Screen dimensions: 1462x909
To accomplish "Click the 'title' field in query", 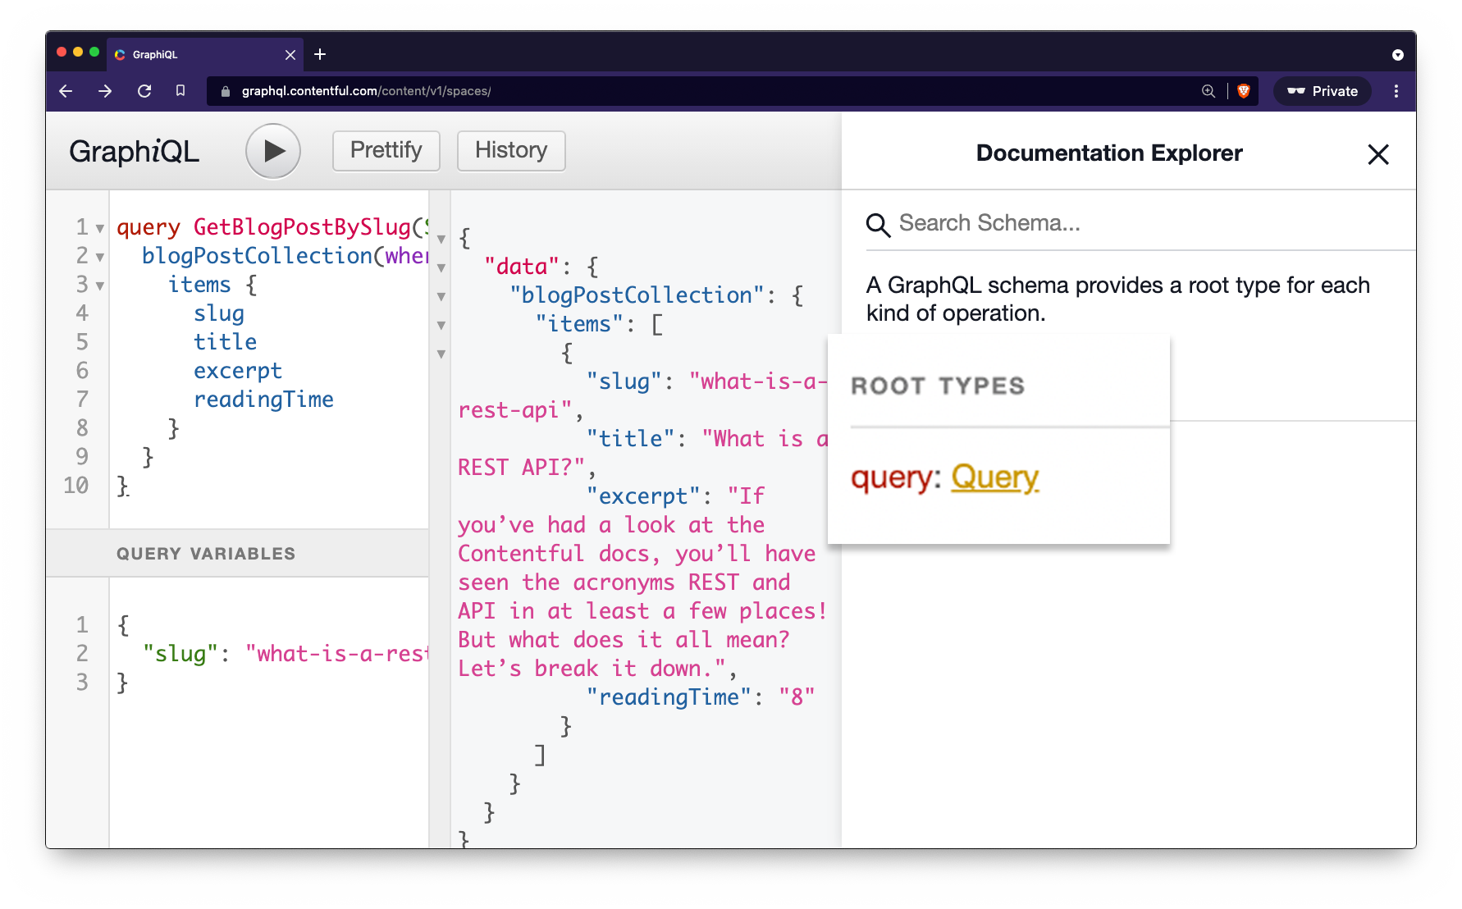I will (x=225, y=342).
